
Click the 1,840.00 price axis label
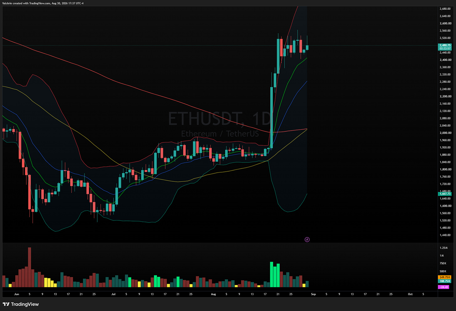coord(445,162)
